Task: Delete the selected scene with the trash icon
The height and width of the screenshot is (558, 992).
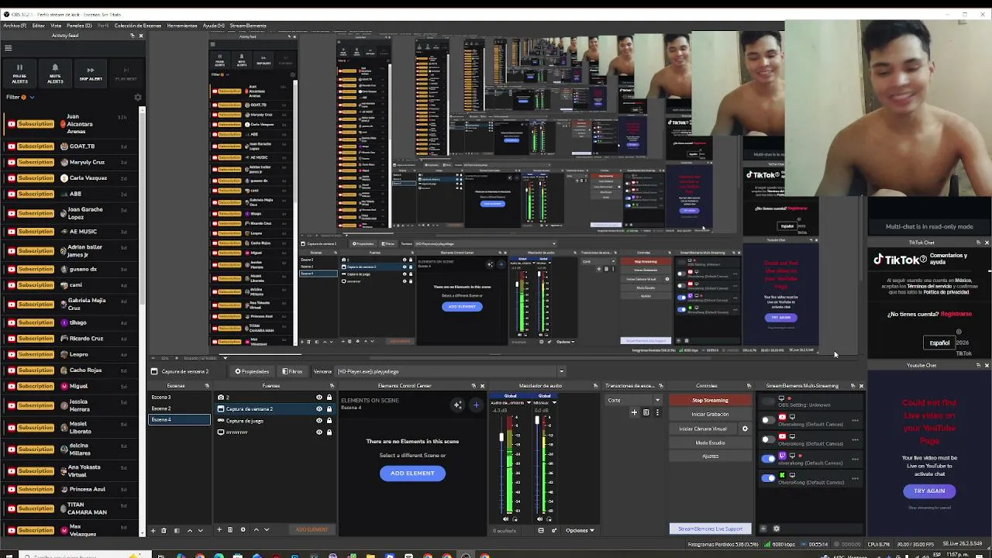Action: tap(164, 530)
